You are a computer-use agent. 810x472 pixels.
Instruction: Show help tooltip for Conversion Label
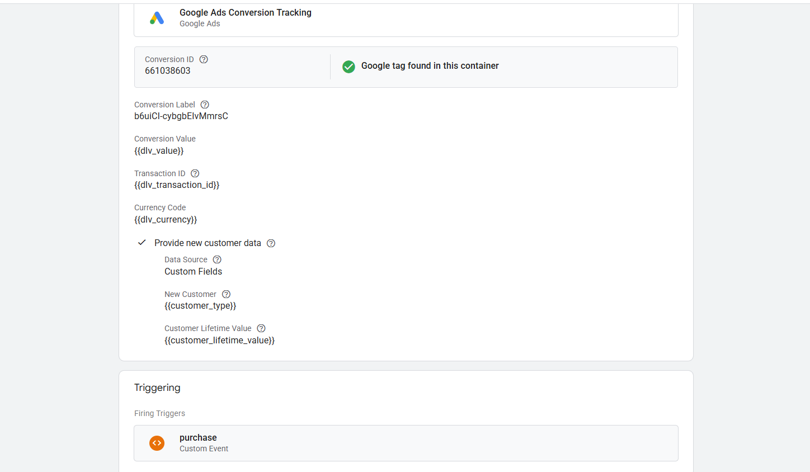pyautogui.click(x=205, y=105)
